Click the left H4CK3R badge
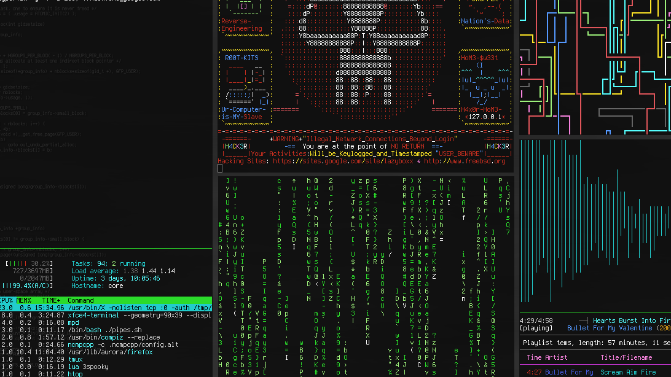The width and height of the screenshot is (671, 377). click(236, 147)
